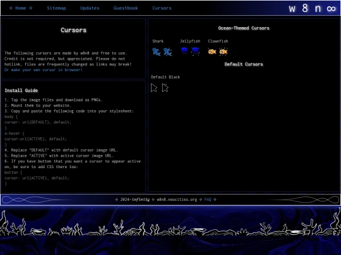Click the 'Jellyfish' label

coord(190,41)
